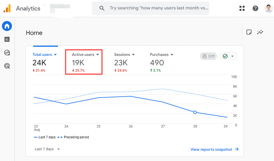Open the Advertising icon in sidebar

click(7, 66)
